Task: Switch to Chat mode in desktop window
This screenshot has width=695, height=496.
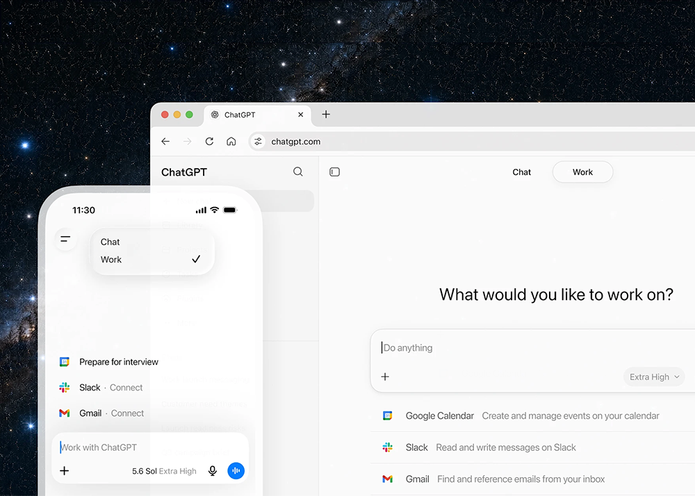Action: pyautogui.click(x=521, y=172)
